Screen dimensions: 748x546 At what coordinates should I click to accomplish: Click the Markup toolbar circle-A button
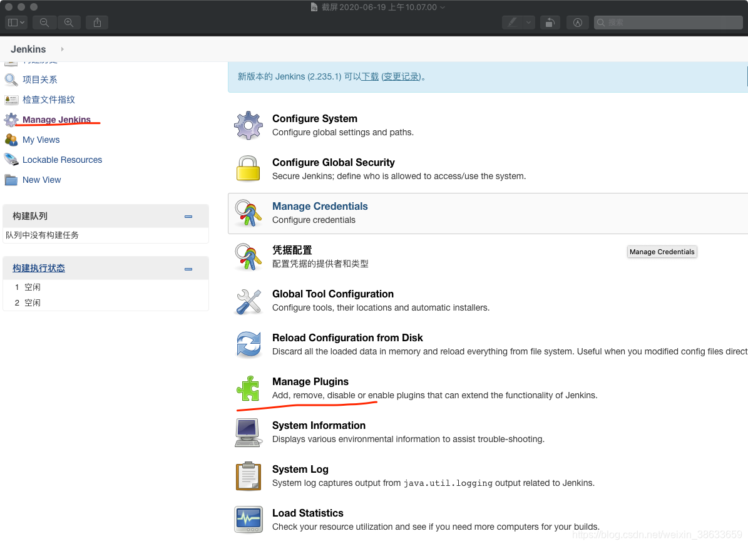(577, 23)
